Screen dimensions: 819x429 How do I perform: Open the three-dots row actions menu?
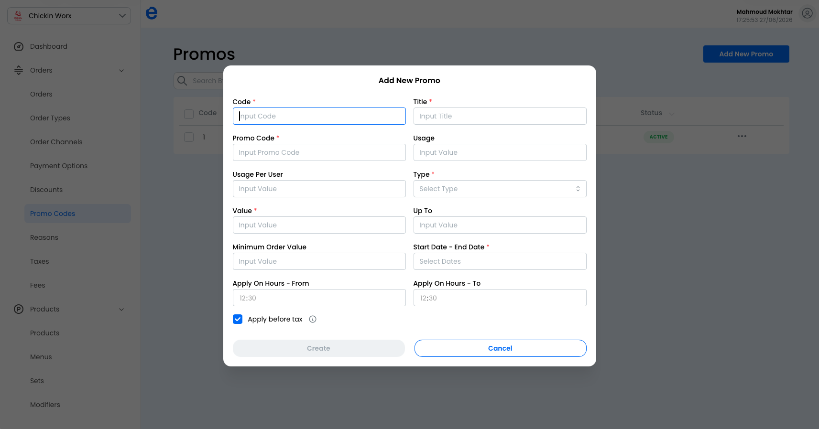742,137
